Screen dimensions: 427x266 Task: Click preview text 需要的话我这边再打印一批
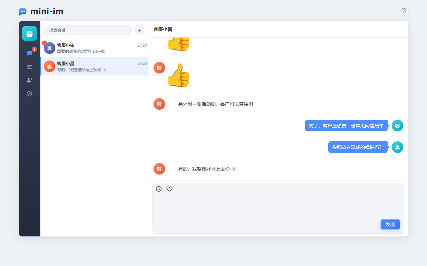click(x=81, y=52)
